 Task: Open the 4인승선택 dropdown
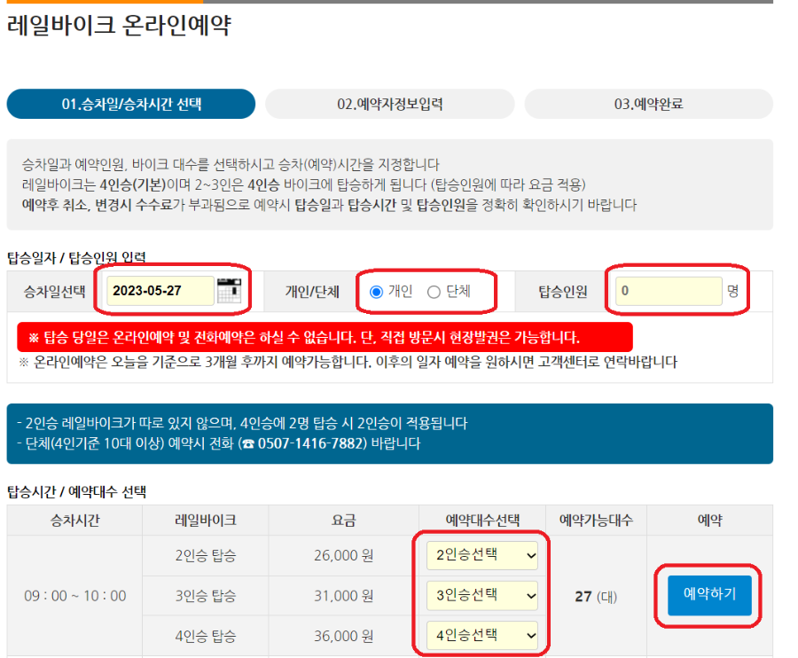[x=481, y=636]
